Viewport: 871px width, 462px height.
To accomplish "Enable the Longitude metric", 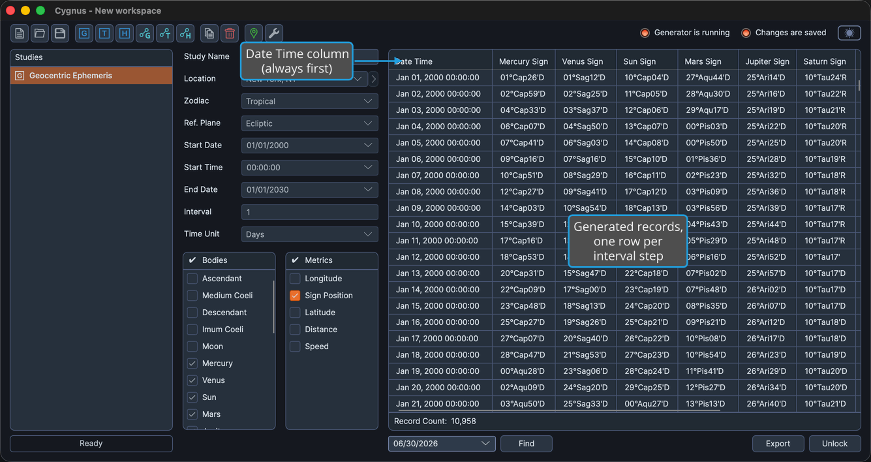I will pyautogui.click(x=295, y=279).
